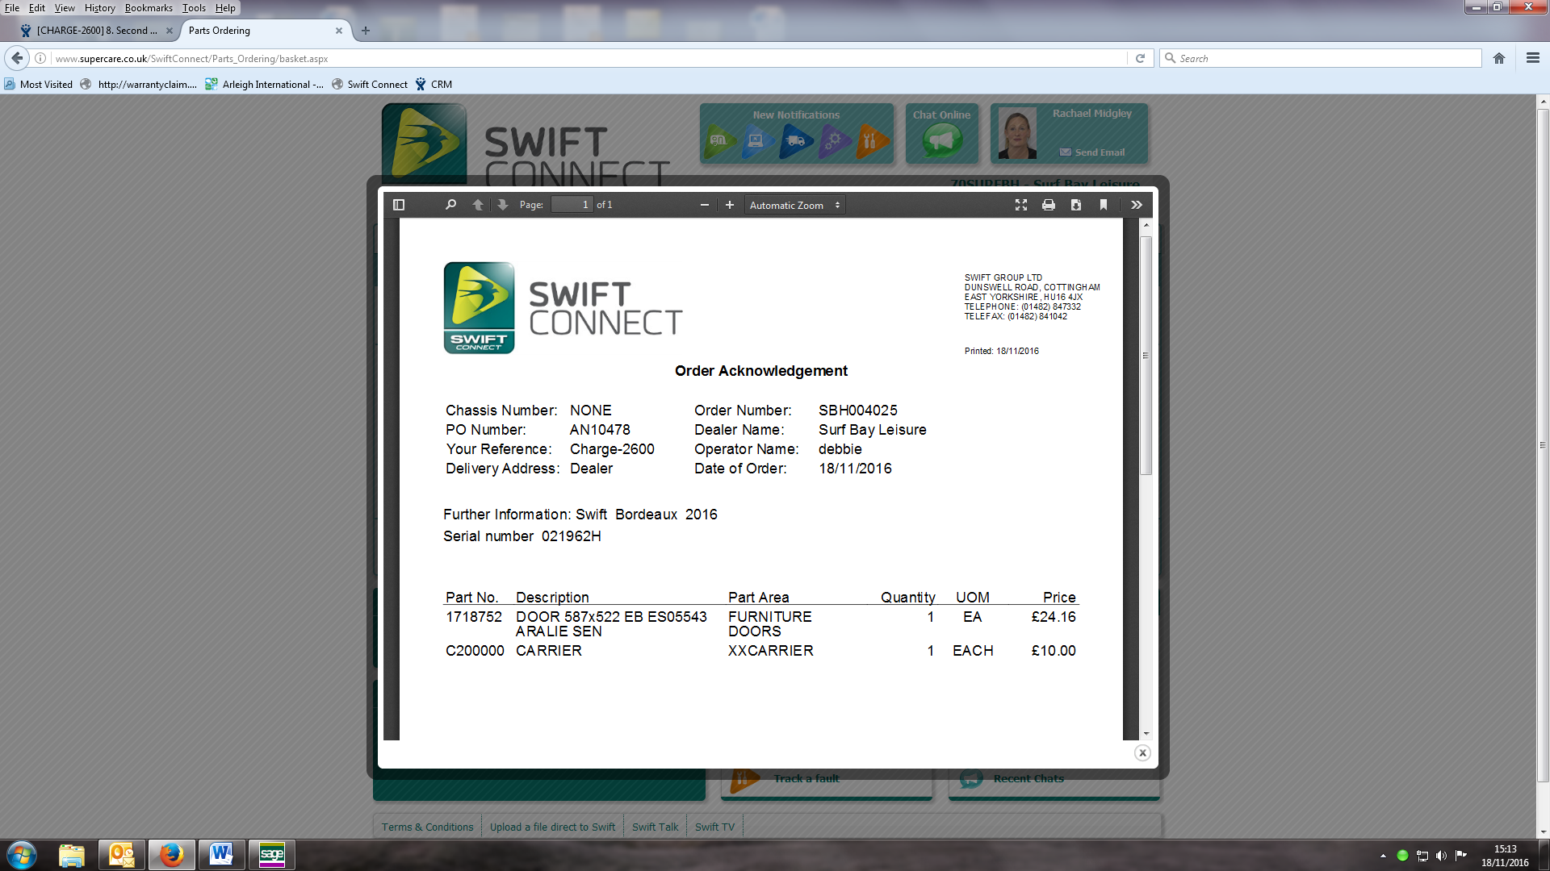
Task: Switch to the CHARGE-2600 browser tab
Action: click(x=97, y=31)
